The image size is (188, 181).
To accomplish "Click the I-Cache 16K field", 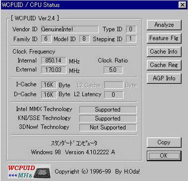I will (x=49, y=85).
